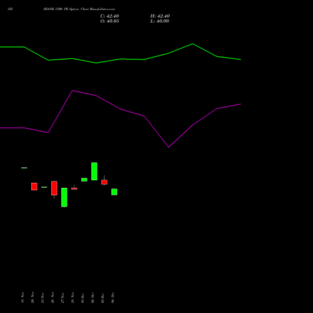
Task: Click the 04 Dec date label
Action: 113,298
